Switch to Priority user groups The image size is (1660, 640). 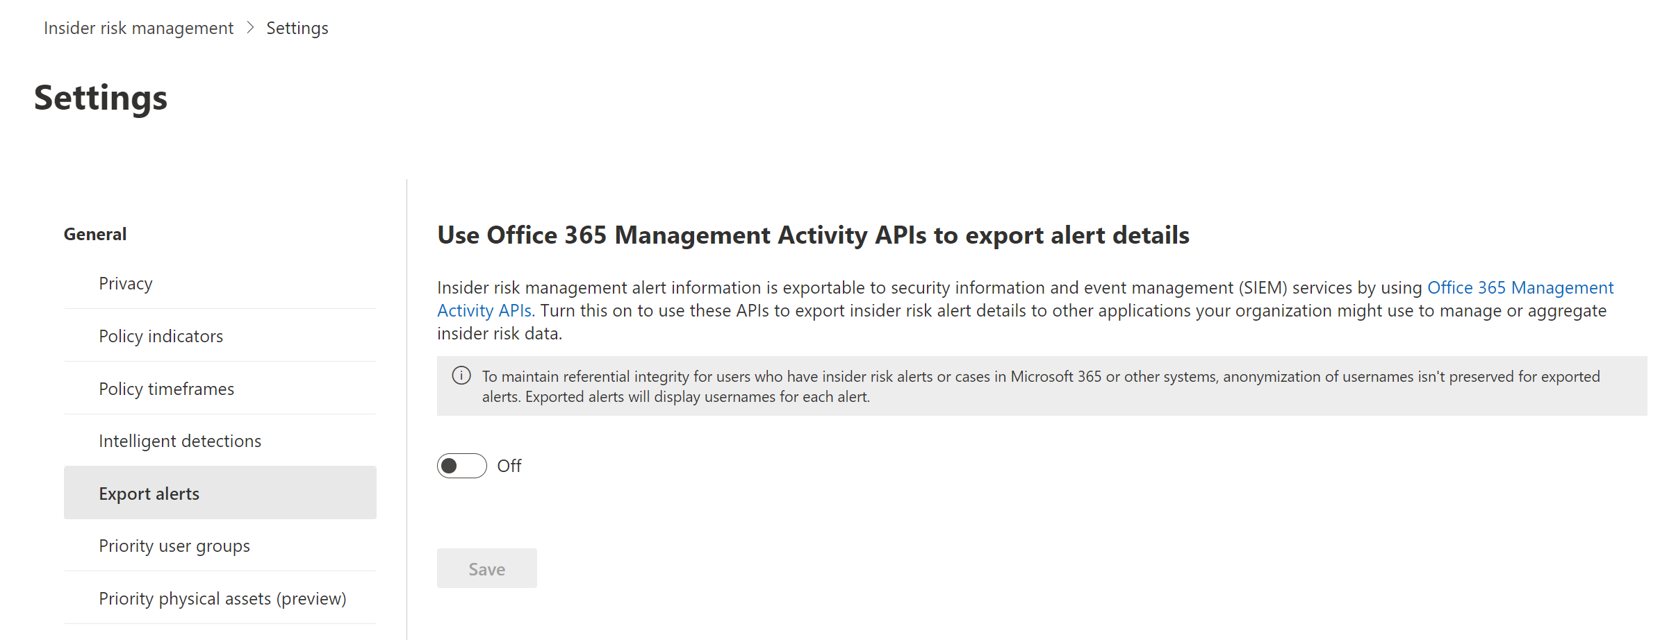174,546
